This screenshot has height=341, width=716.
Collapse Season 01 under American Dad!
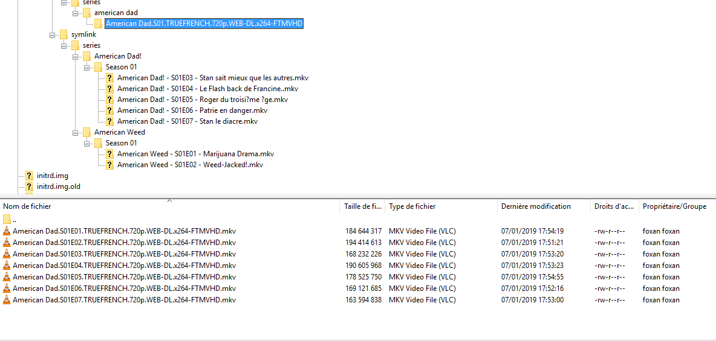[86, 68]
